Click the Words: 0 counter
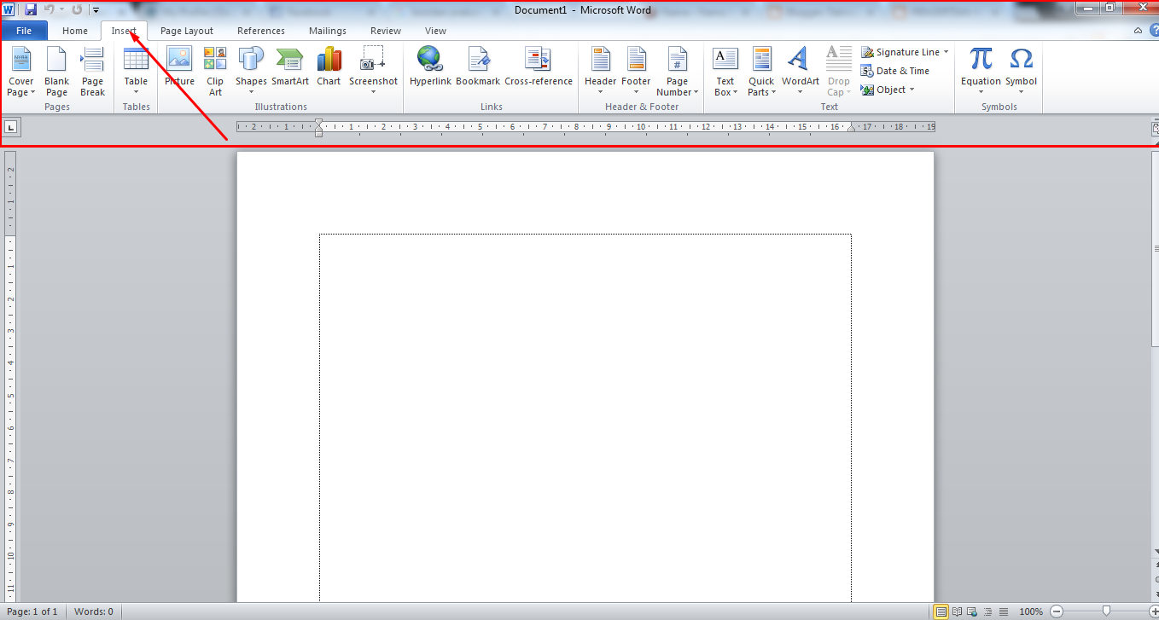Viewport: 1159px width, 620px height. tap(94, 611)
